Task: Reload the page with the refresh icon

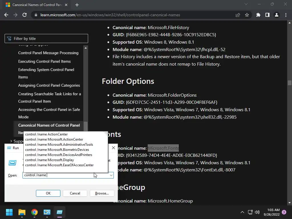Action: click(25, 15)
